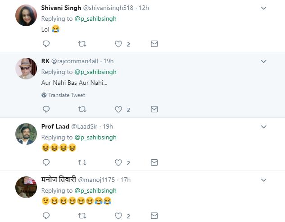Like RK's tweet with heart icon
285x222 pixels.
point(118,109)
